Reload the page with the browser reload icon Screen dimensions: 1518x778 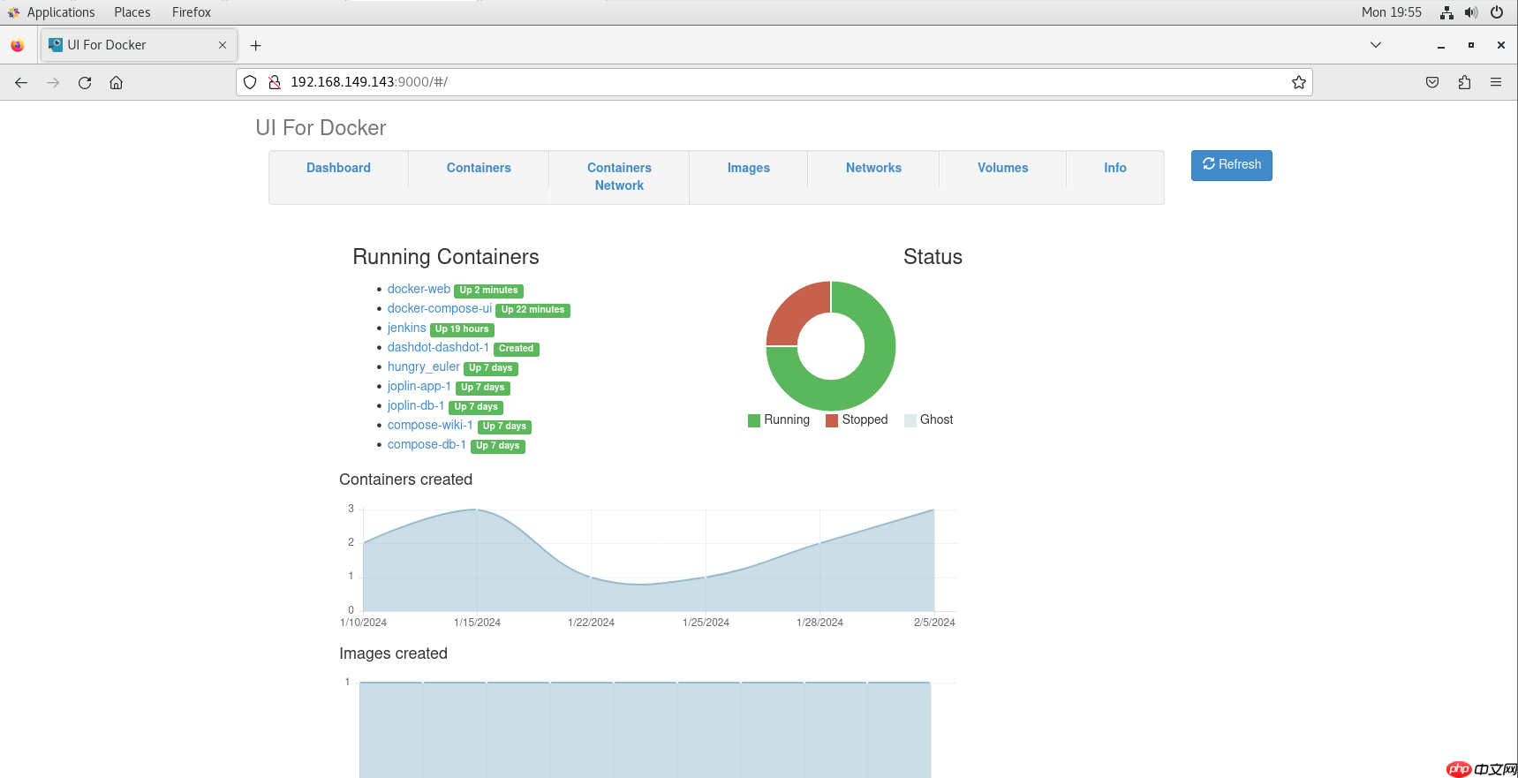85,82
